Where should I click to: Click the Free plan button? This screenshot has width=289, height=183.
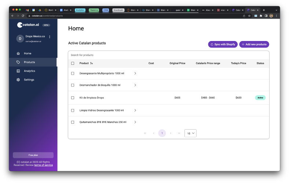point(33,155)
